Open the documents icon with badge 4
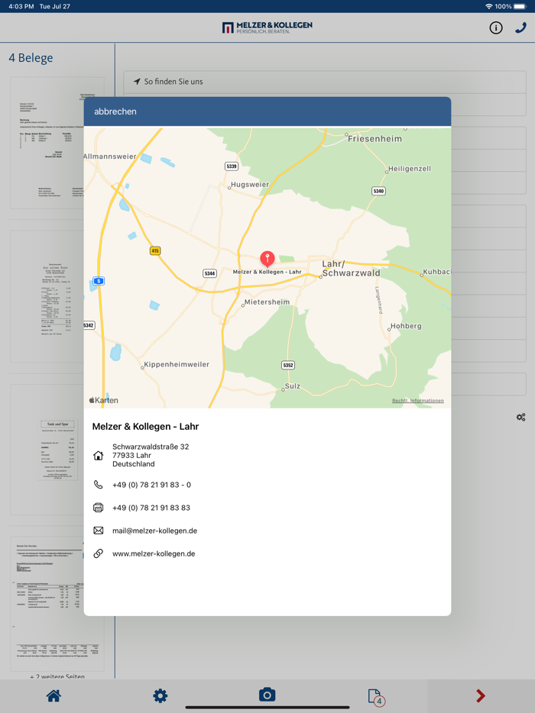This screenshot has height=713, width=535. coord(376,697)
